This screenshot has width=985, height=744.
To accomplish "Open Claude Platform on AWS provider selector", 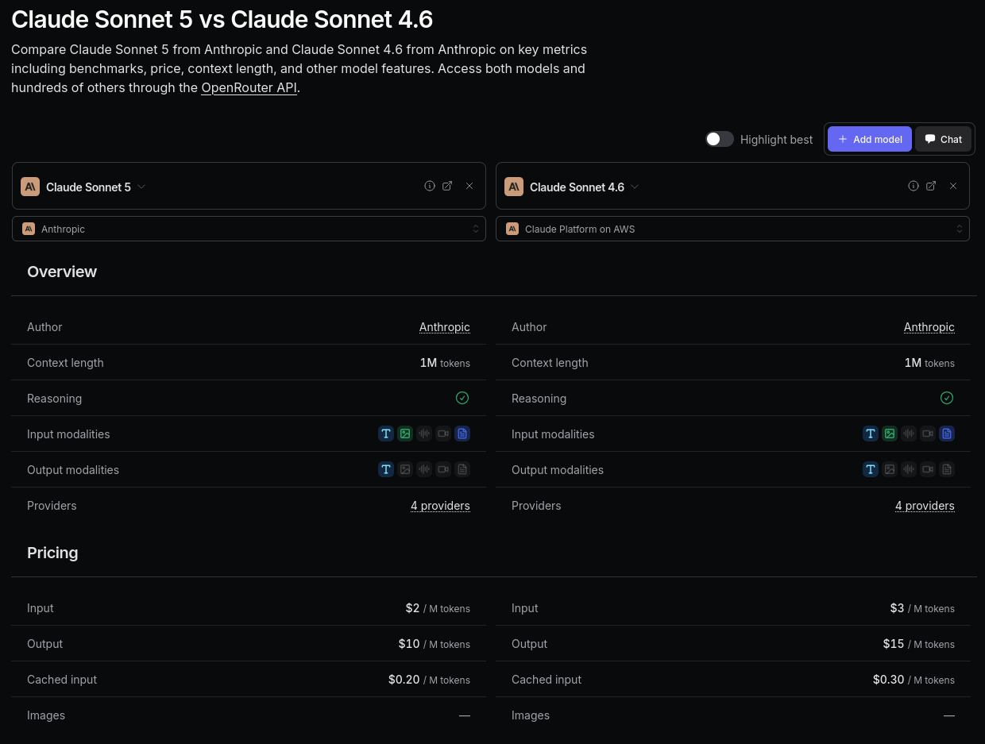I will pyautogui.click(x=732, y=229).
